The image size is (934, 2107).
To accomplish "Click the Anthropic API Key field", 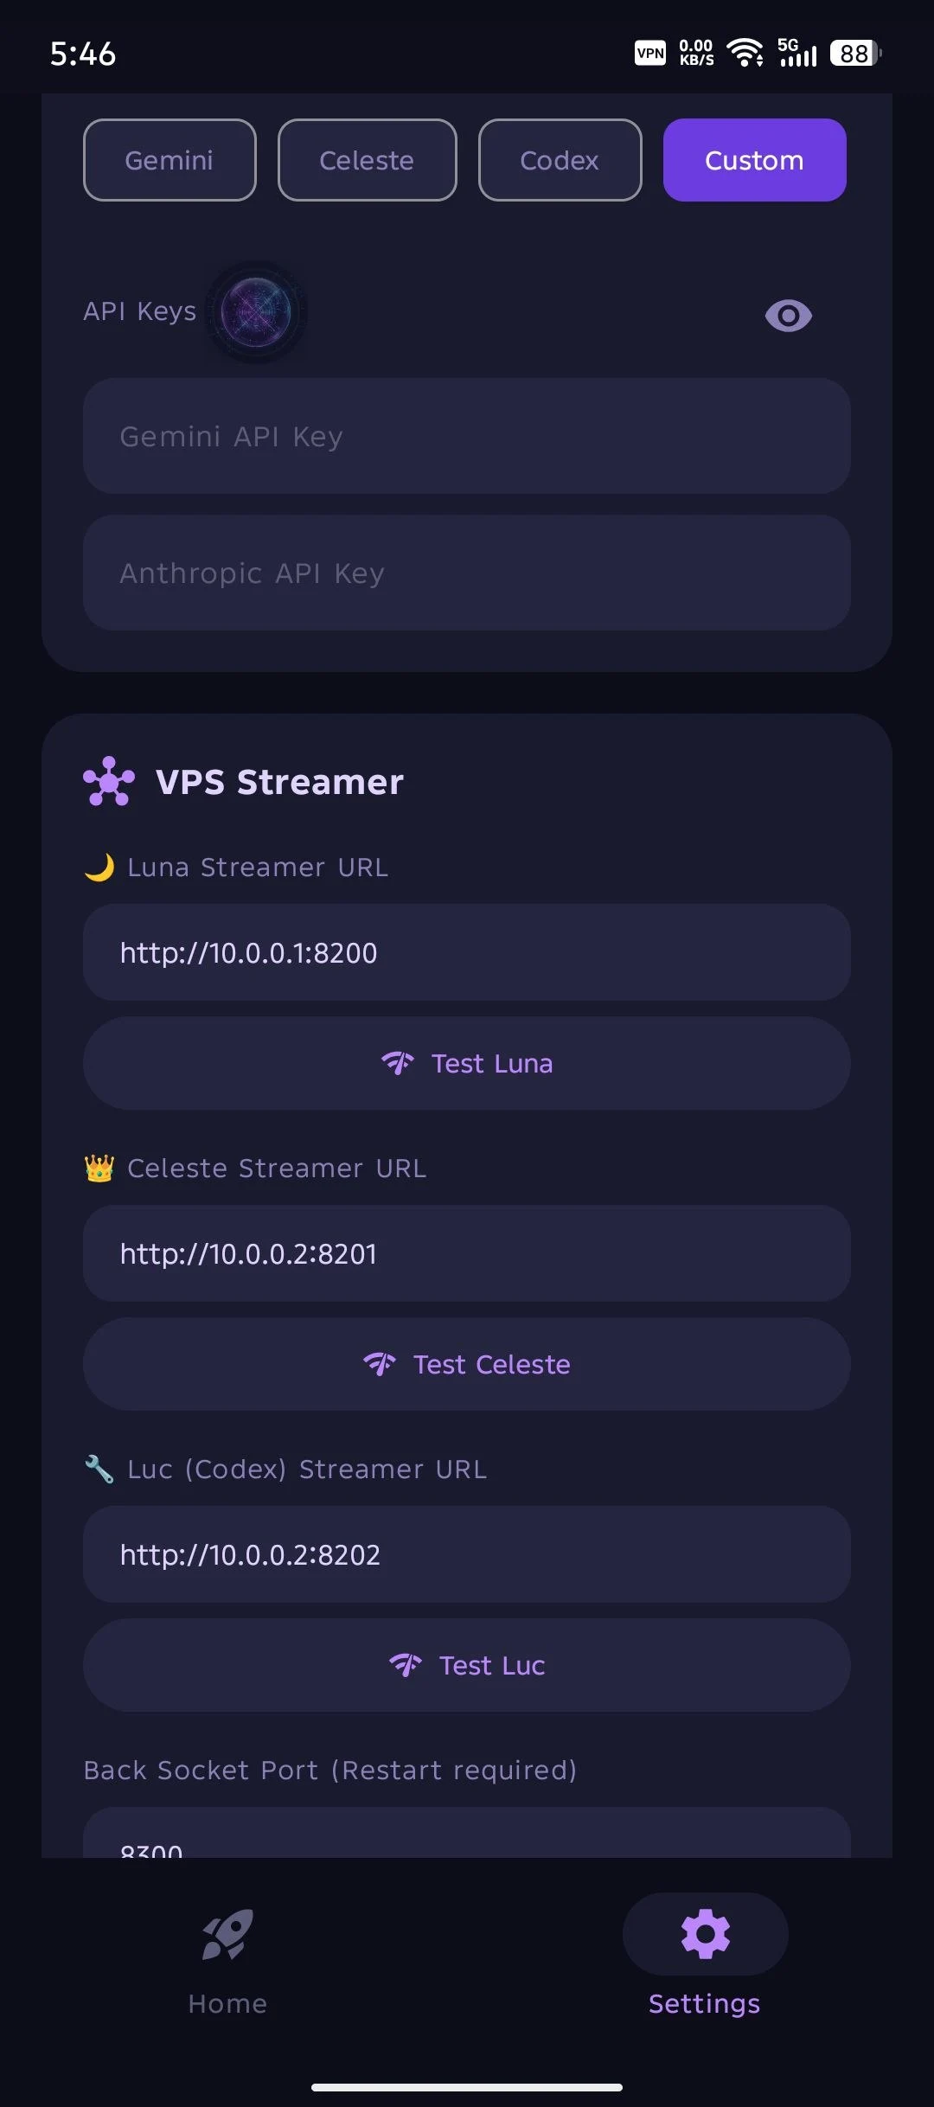I will tap(467, 573).
